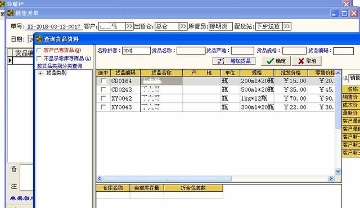360x208 pixels.
Task: Tick the select box for CD0243
Action: 103,89
